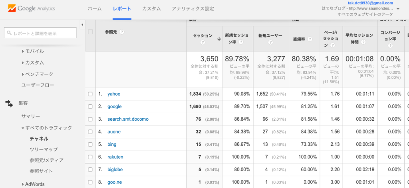Open the rakuten source link
This screenshot has height=188, width=409.
point(115,157)
